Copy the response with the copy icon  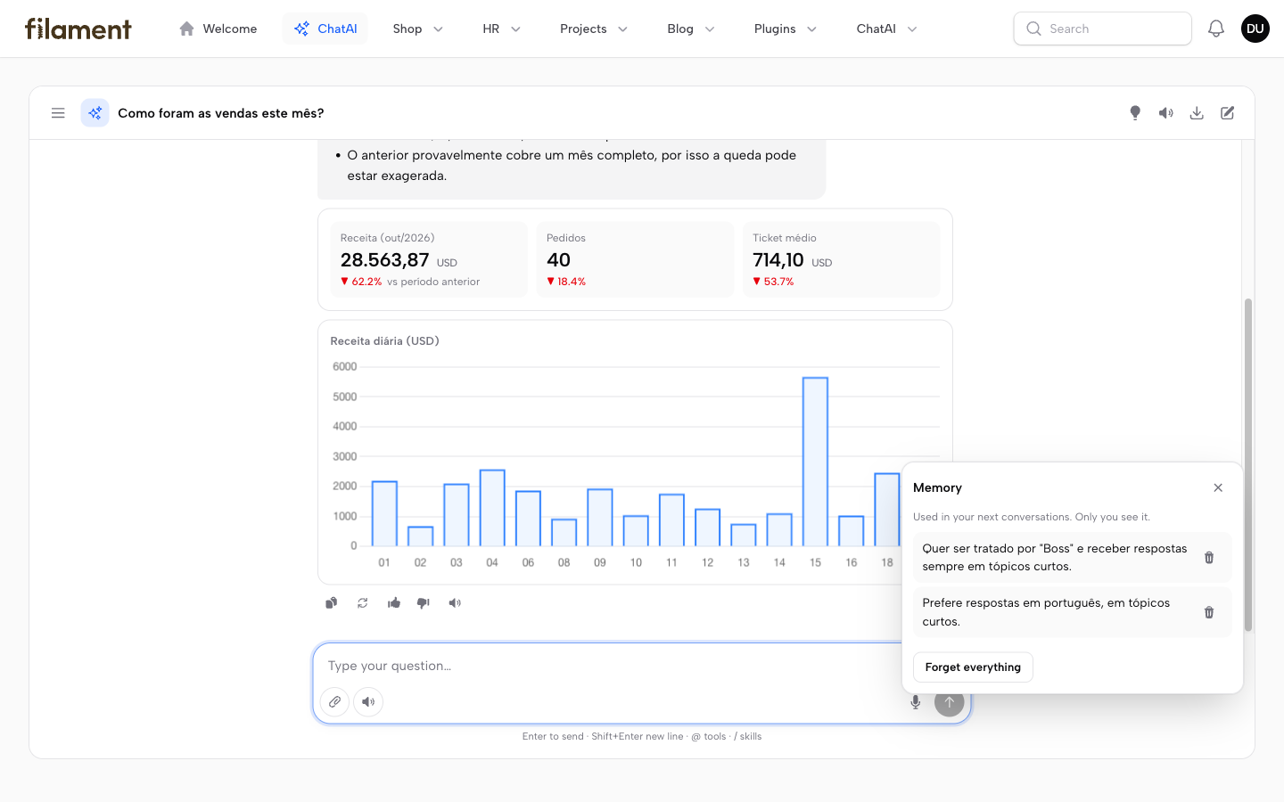[332, 603]
